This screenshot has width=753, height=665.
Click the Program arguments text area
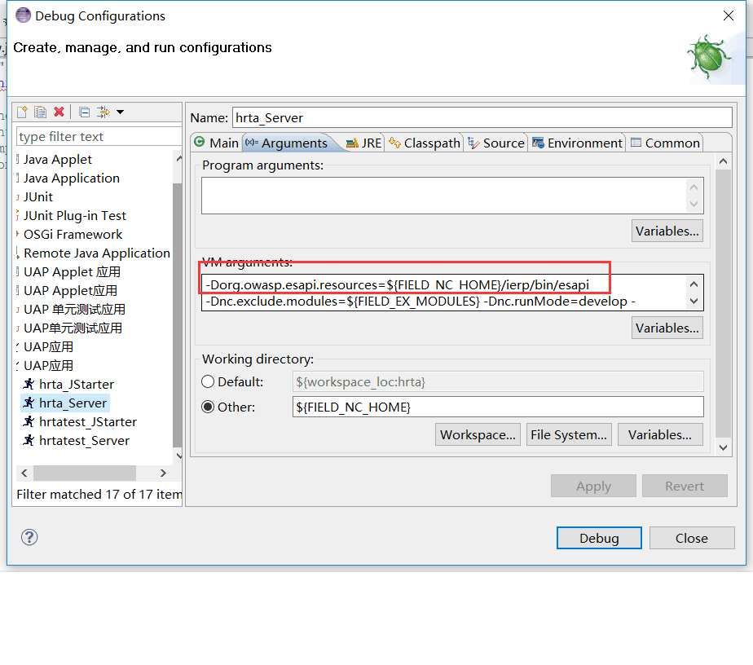(x=445, y=196)
